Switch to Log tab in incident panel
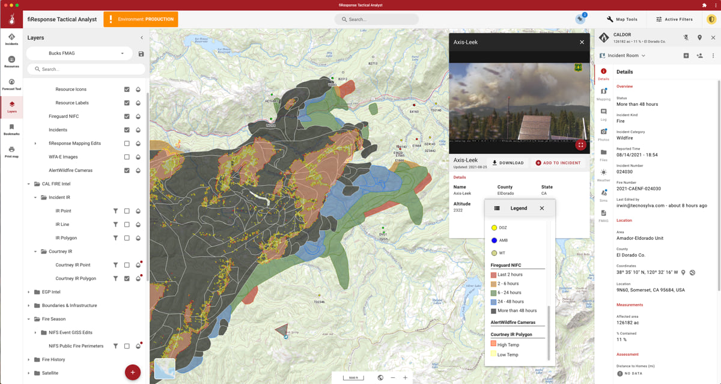 pyautogui.click(x=603, y=114)
